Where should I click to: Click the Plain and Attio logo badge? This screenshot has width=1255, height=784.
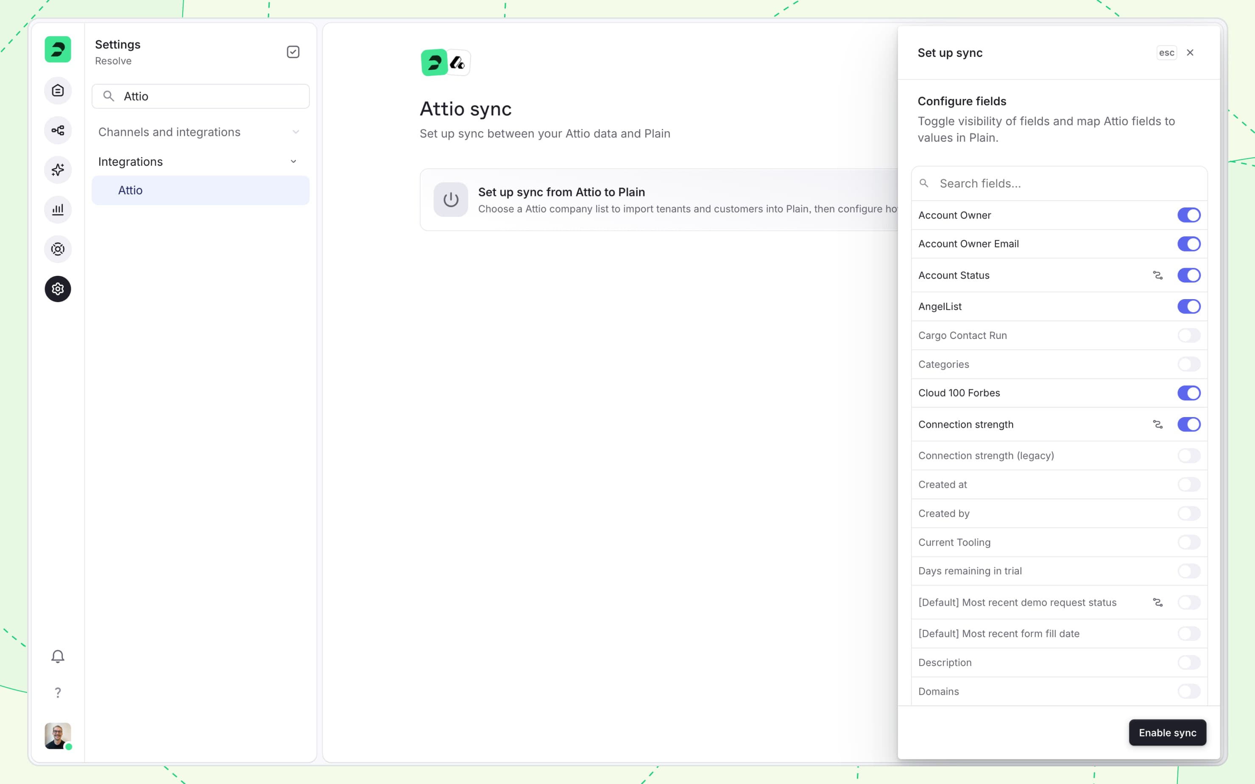tap(446, 63)
